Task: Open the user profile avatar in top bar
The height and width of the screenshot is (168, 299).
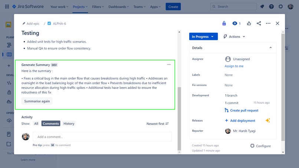Action: coord(290,7)
